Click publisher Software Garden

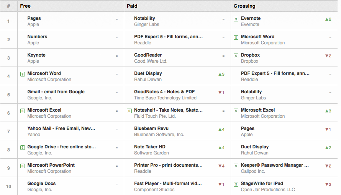tap(151, 153)
